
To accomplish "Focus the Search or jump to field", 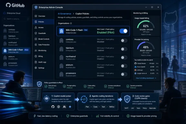I will pyautogui.click(x=16, y=19).
